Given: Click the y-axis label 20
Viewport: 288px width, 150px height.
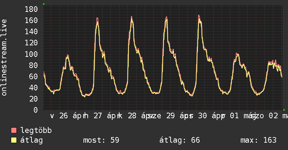Looking at the screenshot, I should [x=34, y=99].
